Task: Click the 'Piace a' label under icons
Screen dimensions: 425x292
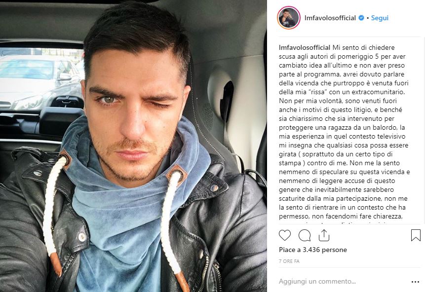Action: 290,250
